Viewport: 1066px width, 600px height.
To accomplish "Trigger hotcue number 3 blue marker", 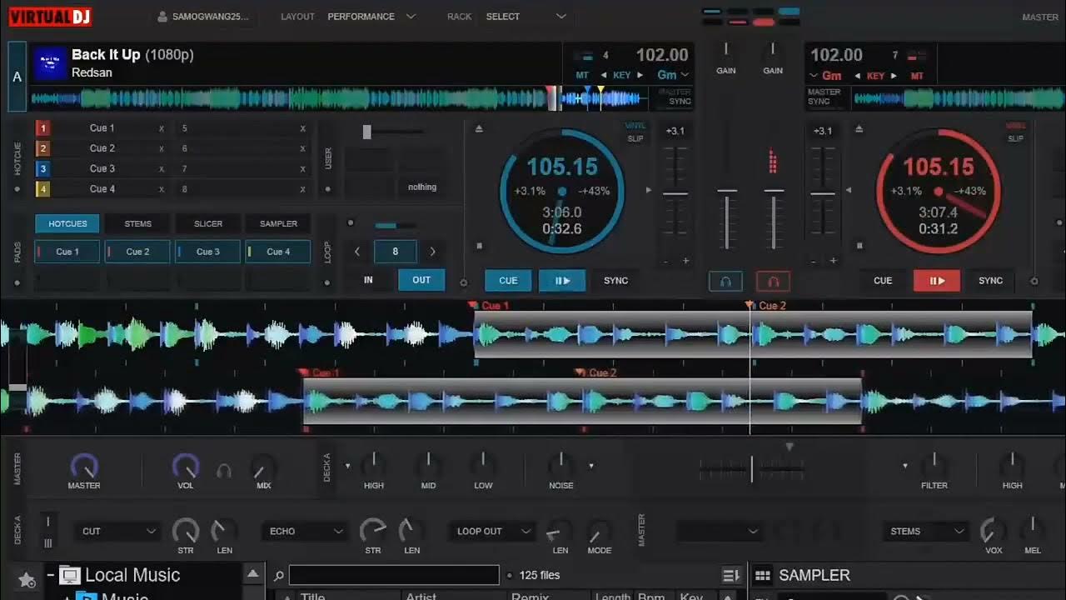I will coord(43,169).
